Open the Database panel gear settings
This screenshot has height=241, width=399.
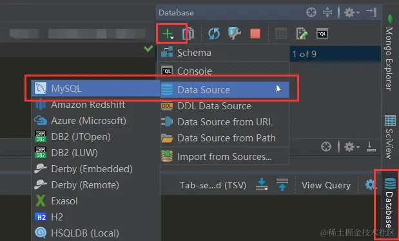(352, 12)
